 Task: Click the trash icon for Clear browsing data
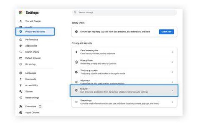[76, 52]
